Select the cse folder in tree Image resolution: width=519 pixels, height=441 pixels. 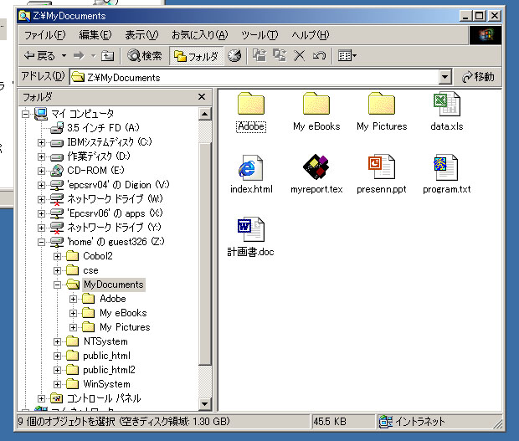[x=90, y=270]
